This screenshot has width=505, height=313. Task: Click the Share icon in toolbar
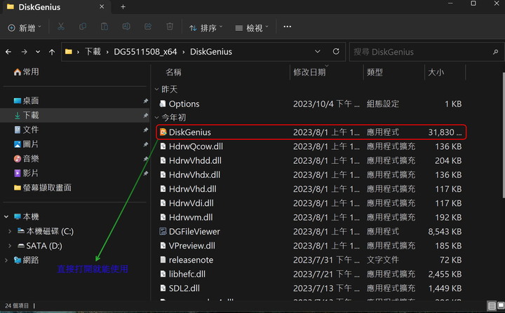148,27
